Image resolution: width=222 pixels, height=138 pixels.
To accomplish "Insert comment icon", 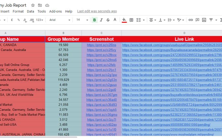I will point(197,20).
